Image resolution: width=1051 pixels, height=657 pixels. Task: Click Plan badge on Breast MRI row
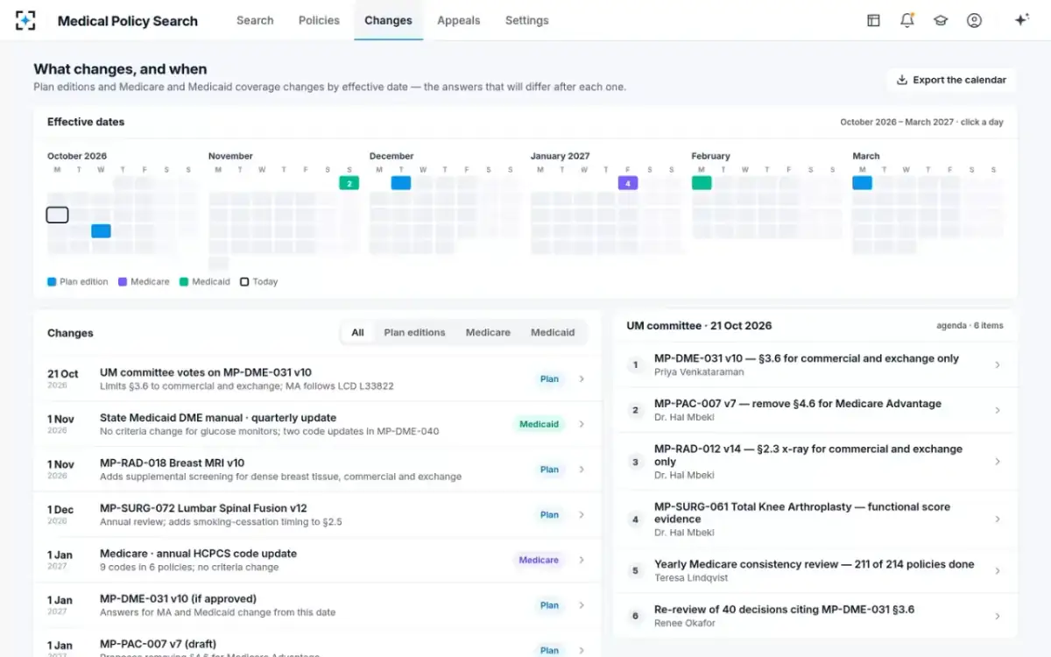click(549, 470)
